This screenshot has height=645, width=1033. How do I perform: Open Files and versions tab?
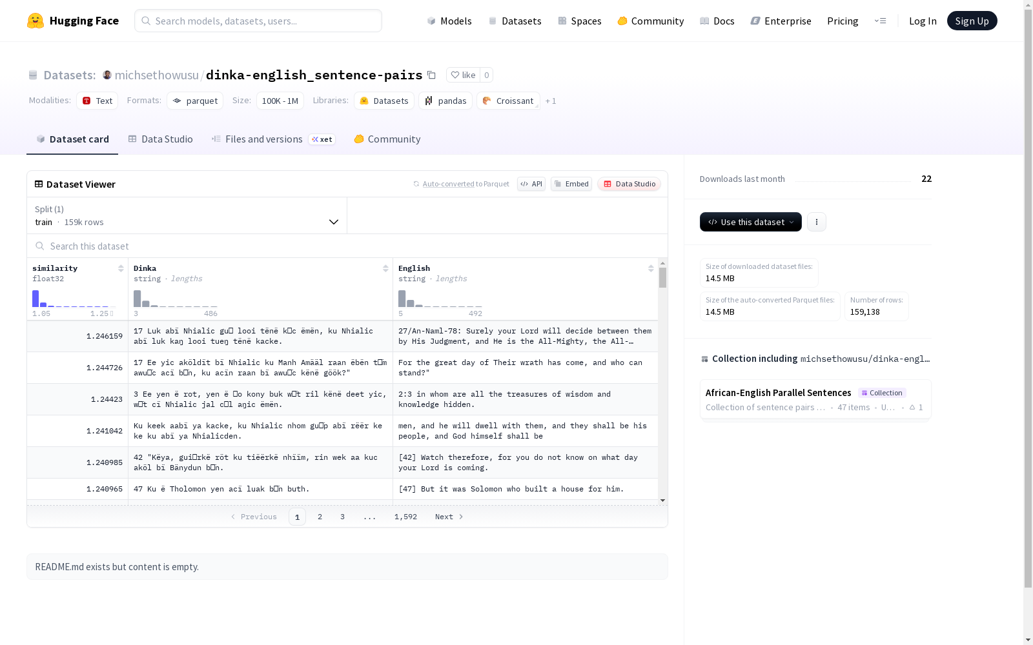(x=273, y=139)
